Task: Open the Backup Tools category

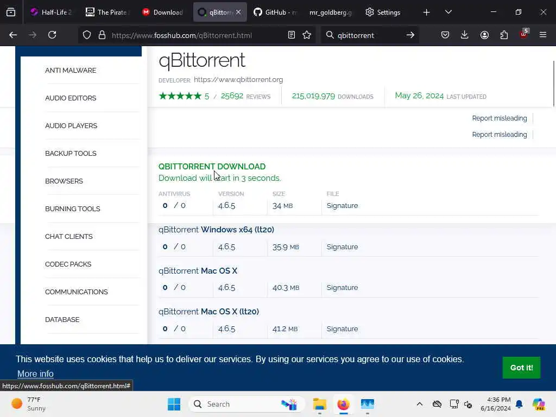Action: tap(71, 153)
